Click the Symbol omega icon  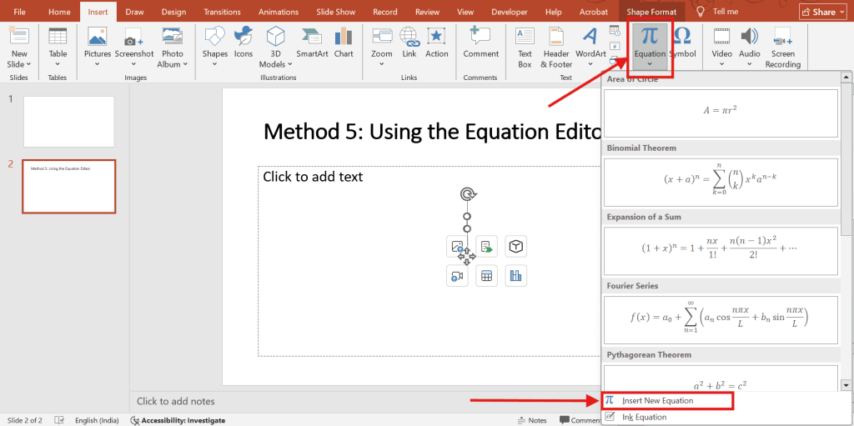tap(681, 37)
